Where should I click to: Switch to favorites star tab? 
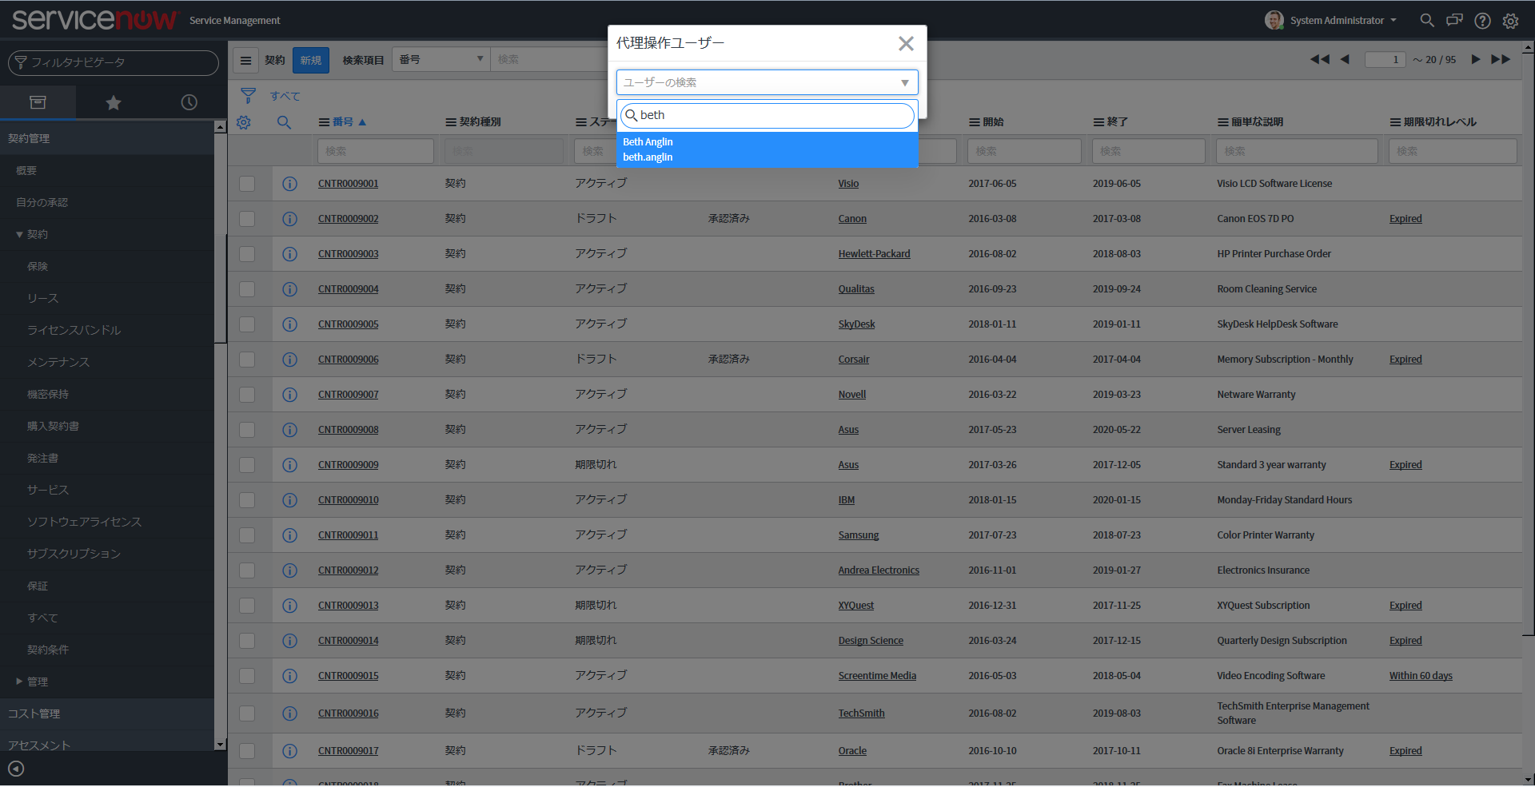click(x=114, y=102)
